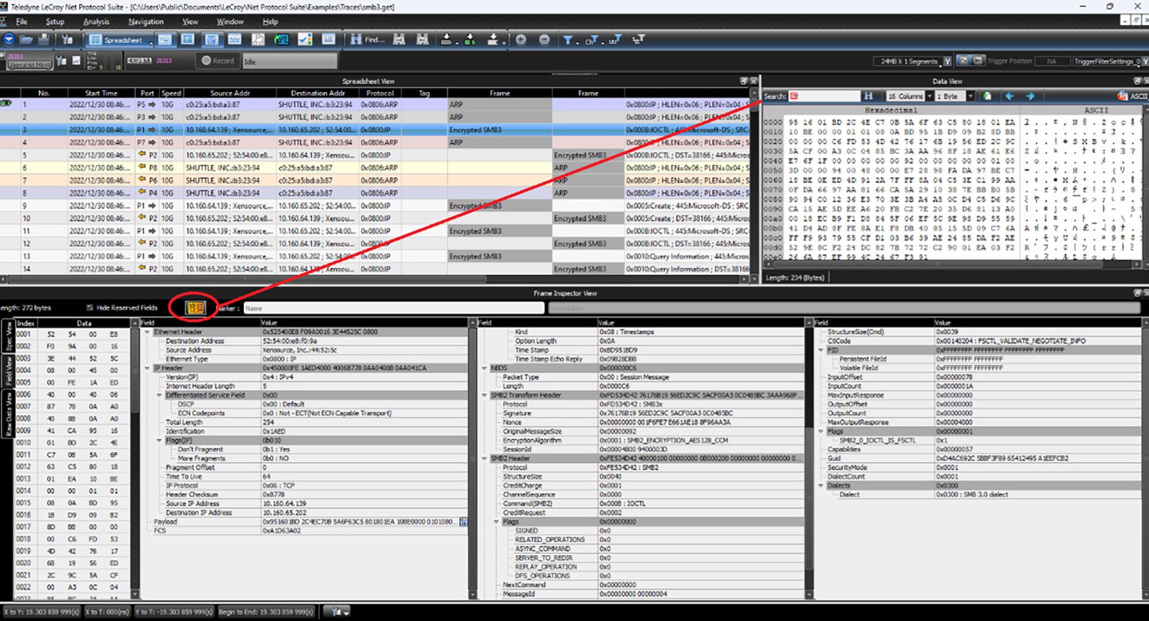The image size is (1149, 621).
Task: Click the highlighted orange data view icon
Action: coord(195,308)
